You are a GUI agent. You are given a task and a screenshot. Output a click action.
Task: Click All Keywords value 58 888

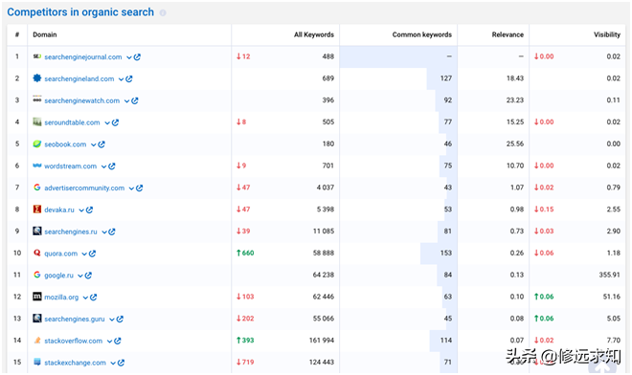324,253
